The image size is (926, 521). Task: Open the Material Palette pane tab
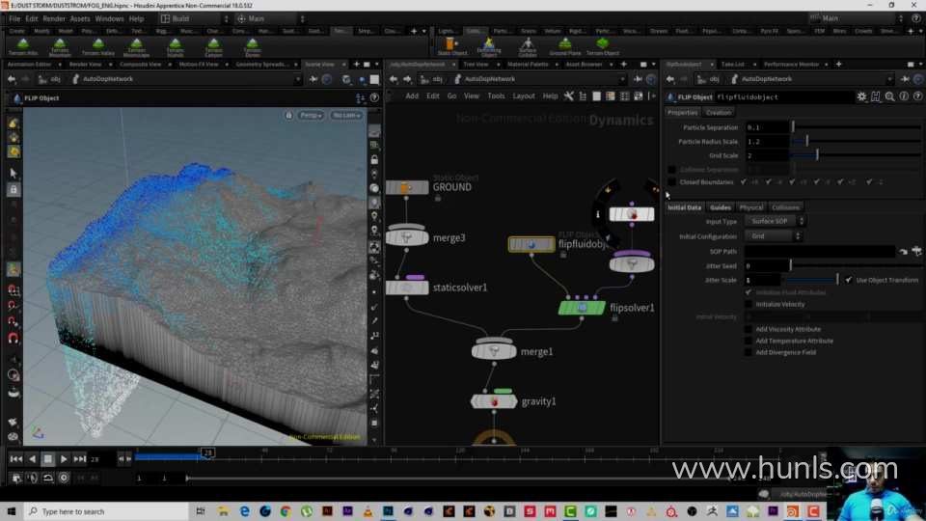tap(528, 65)
